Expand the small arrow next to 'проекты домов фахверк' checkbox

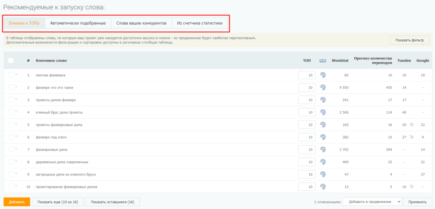click(17, 100)
